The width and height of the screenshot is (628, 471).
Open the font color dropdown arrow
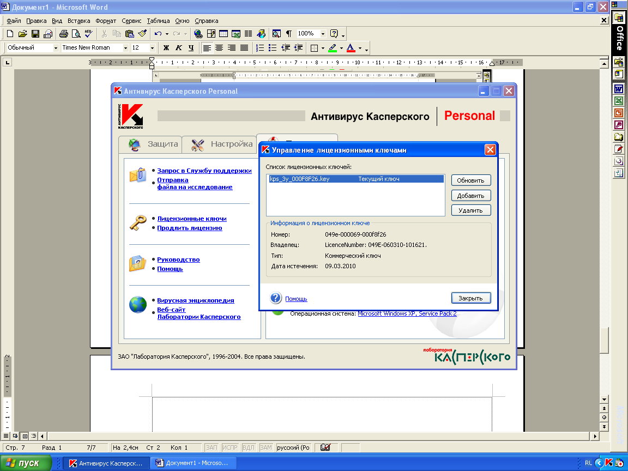pos(360,48)
